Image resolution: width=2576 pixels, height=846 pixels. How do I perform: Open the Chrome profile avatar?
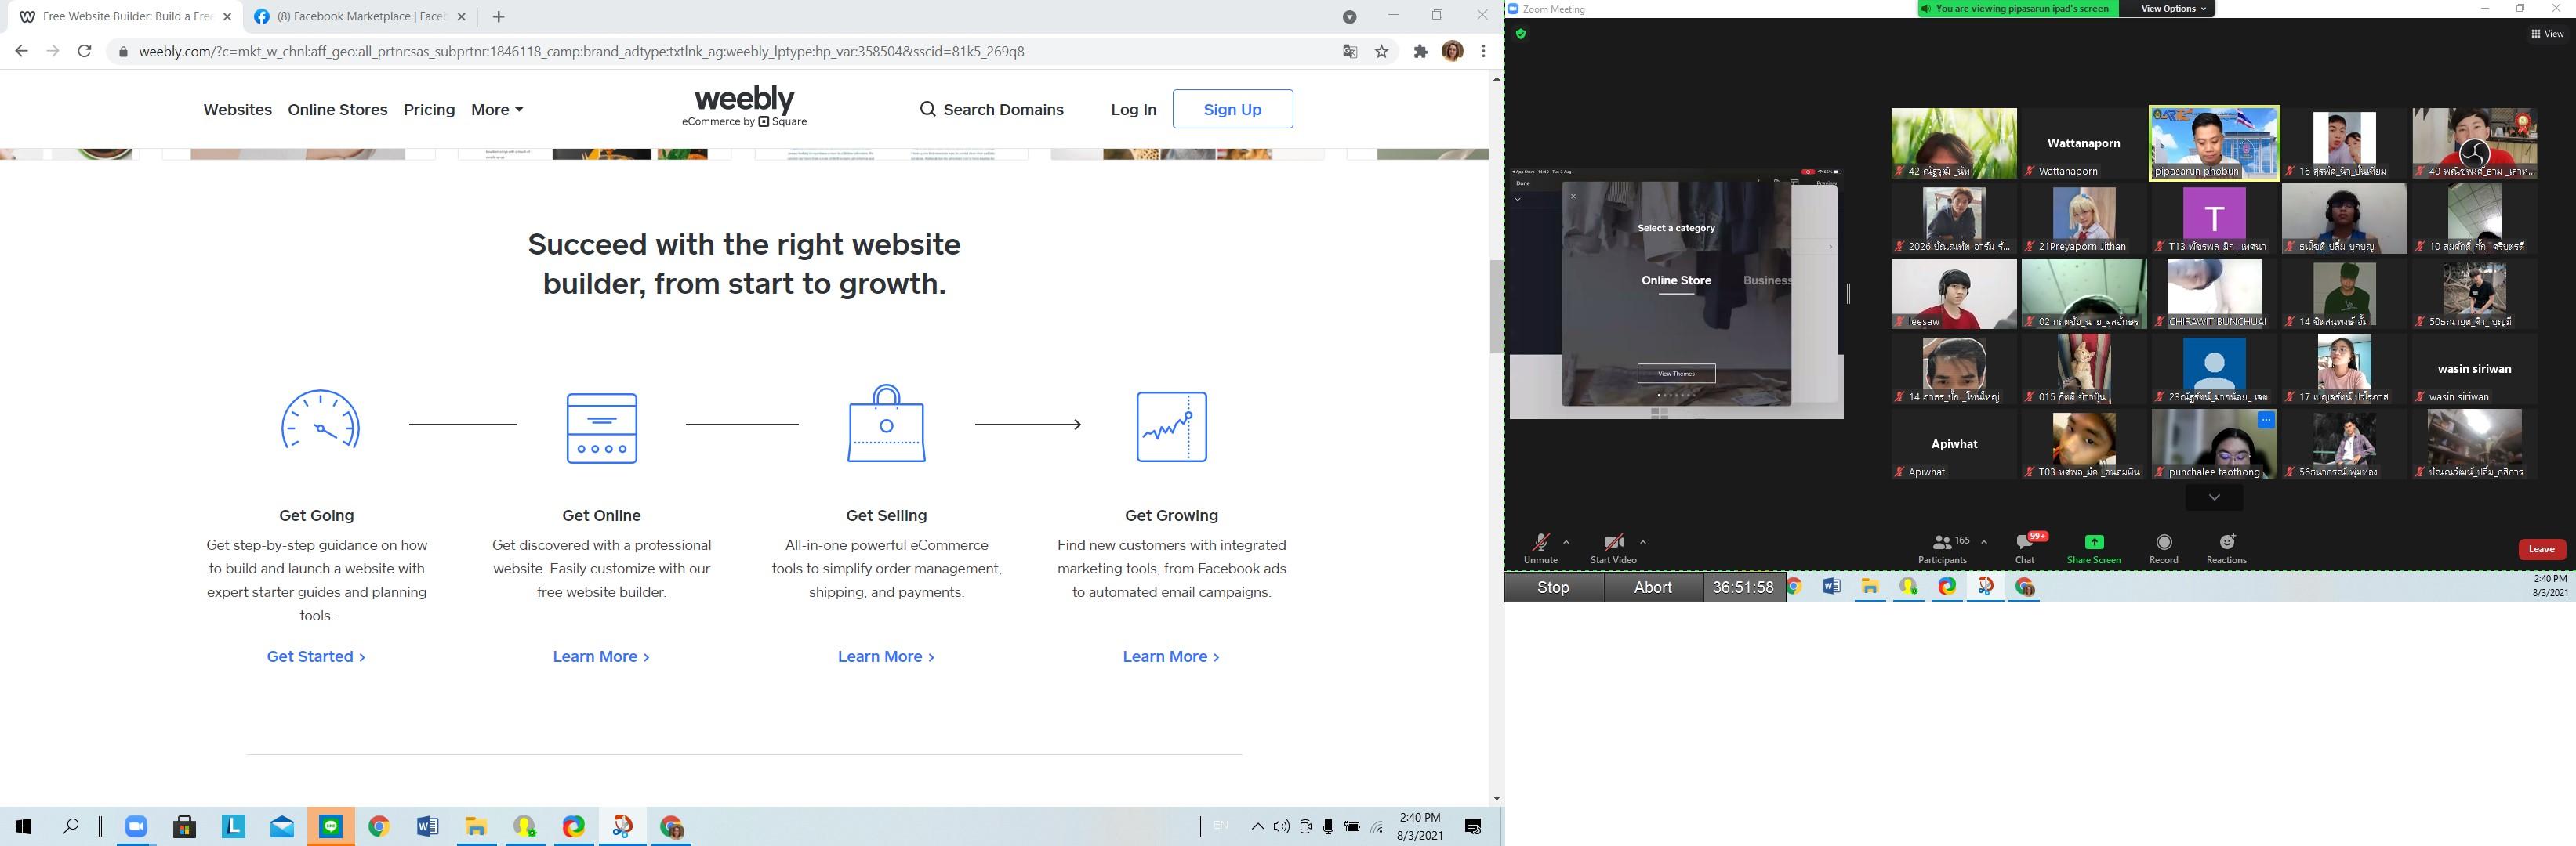click(x=1452, y=51)
